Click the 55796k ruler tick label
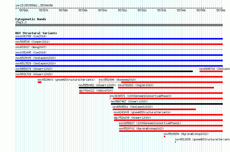 point(221,10)
